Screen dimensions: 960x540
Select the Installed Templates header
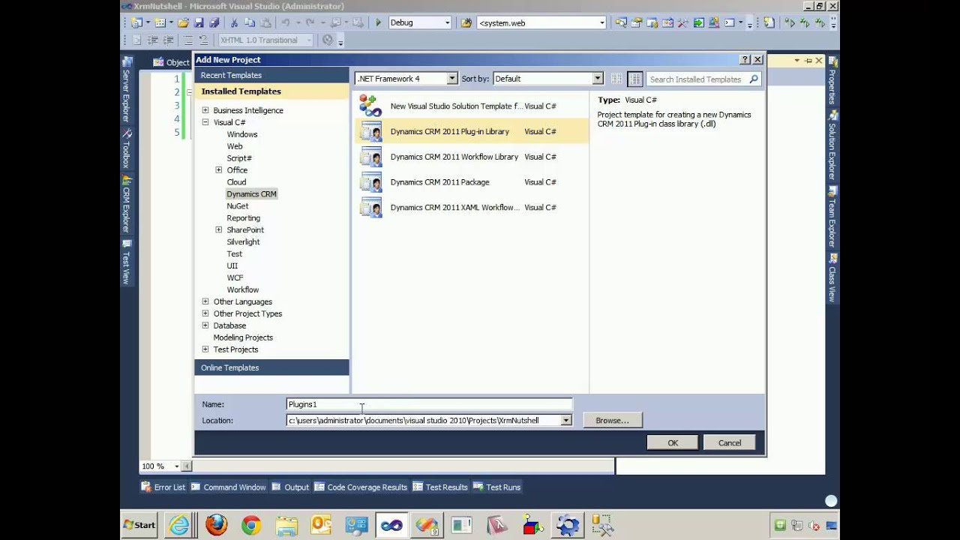coord(271,91)
